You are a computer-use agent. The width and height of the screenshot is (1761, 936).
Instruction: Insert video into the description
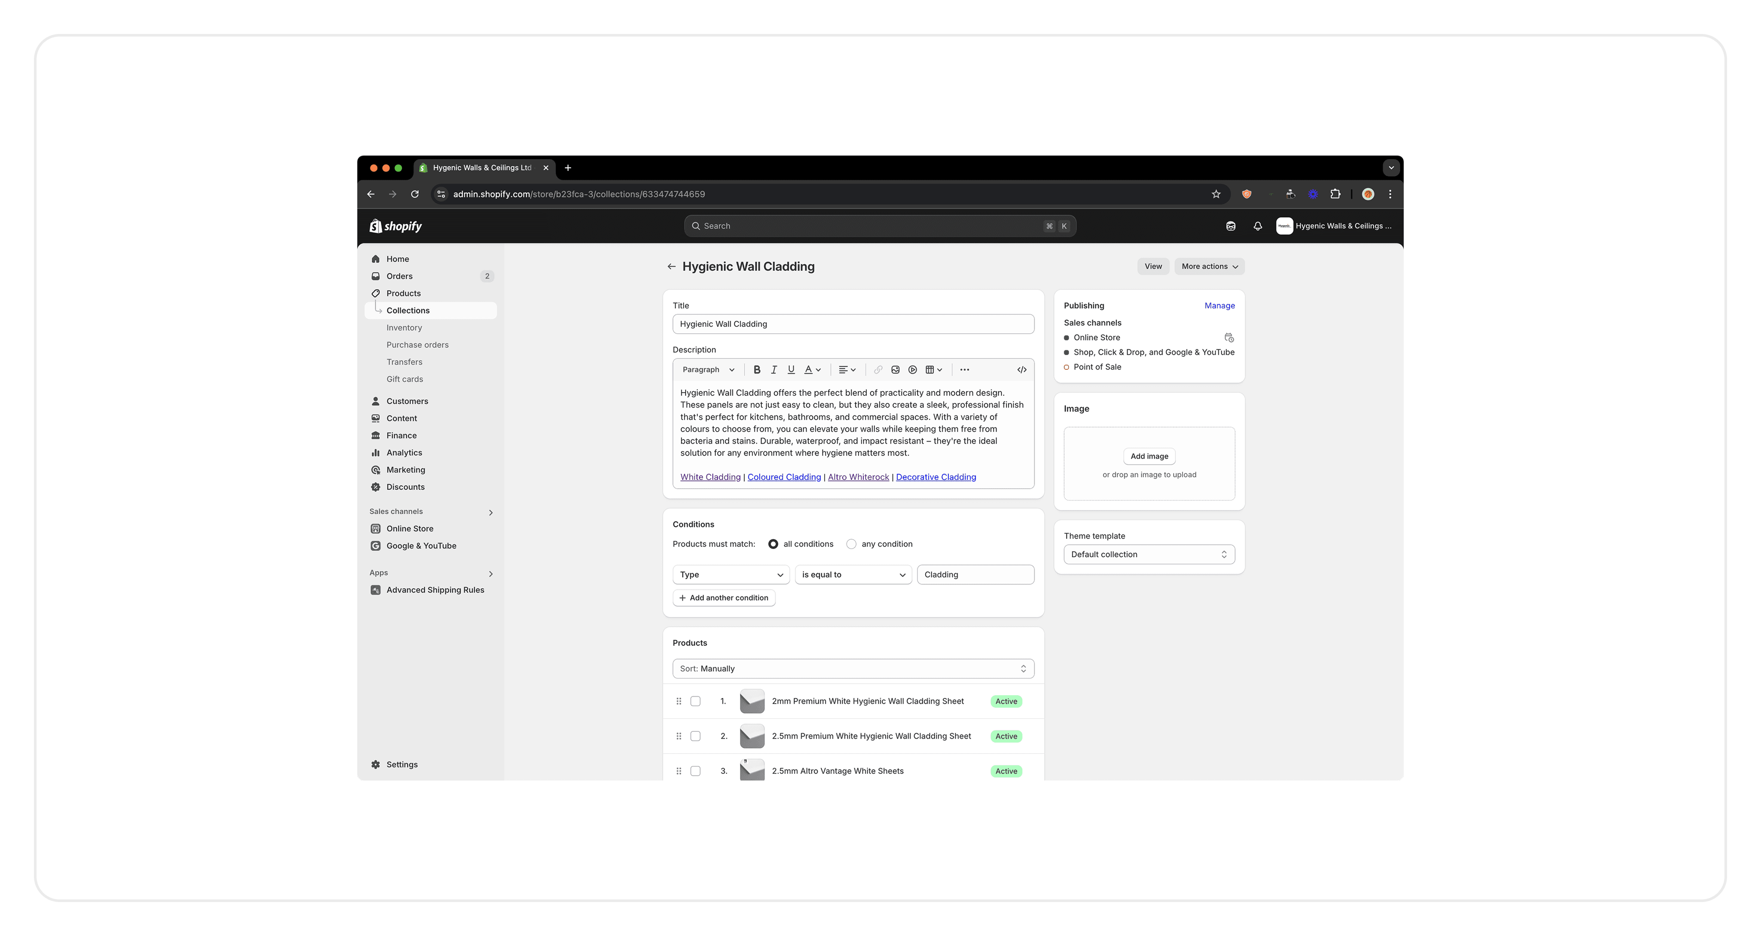[x=913, y=370]
